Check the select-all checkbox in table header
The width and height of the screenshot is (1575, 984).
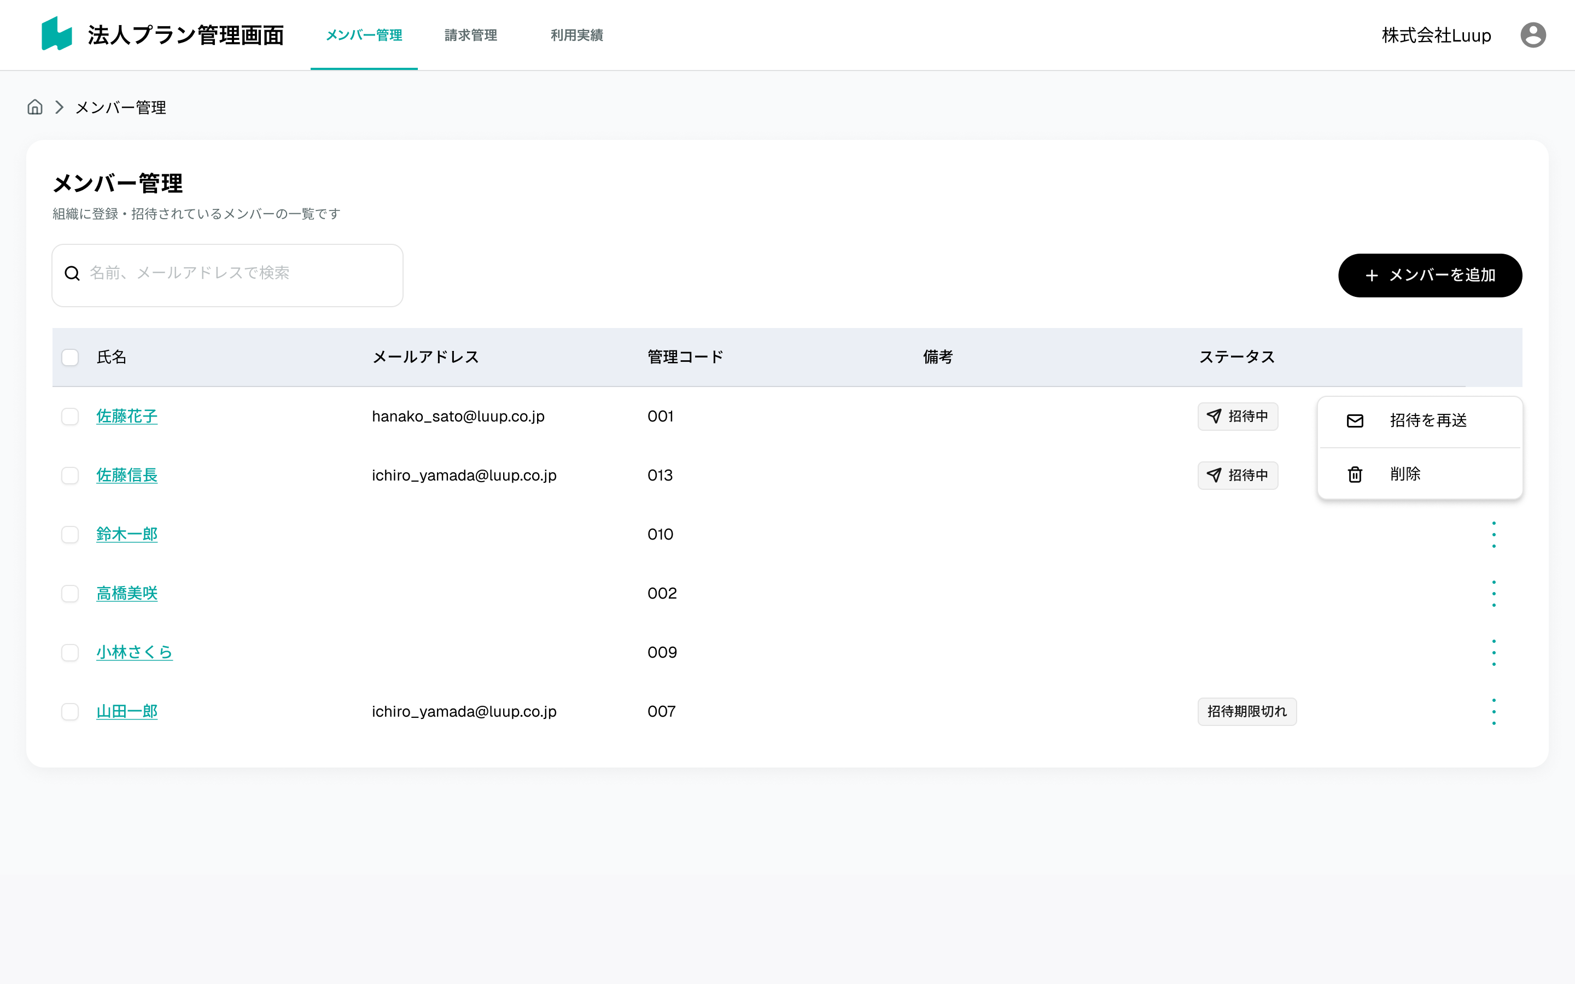tap(69, 356)
